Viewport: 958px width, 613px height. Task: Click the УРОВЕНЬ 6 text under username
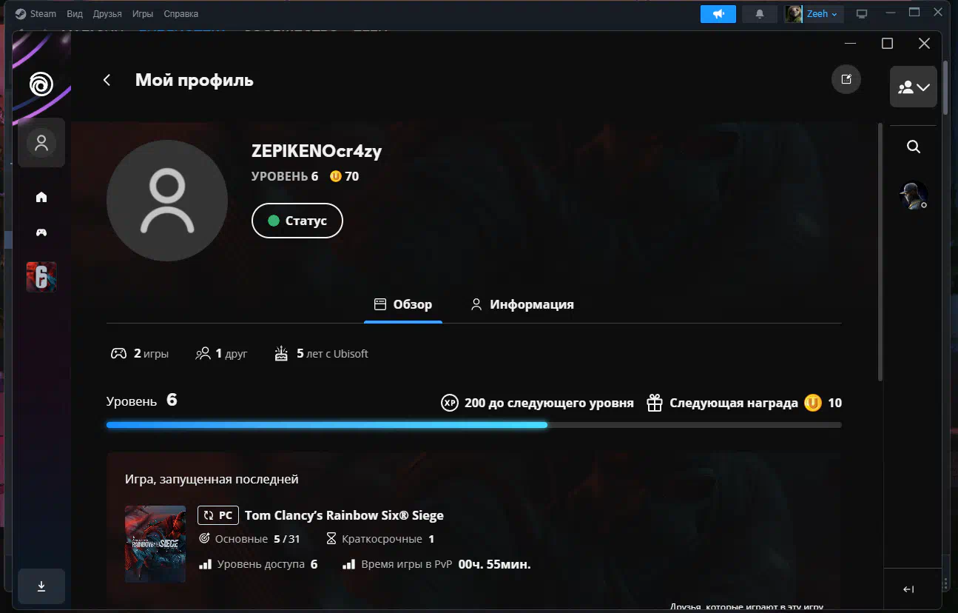(x=285, y=176)
